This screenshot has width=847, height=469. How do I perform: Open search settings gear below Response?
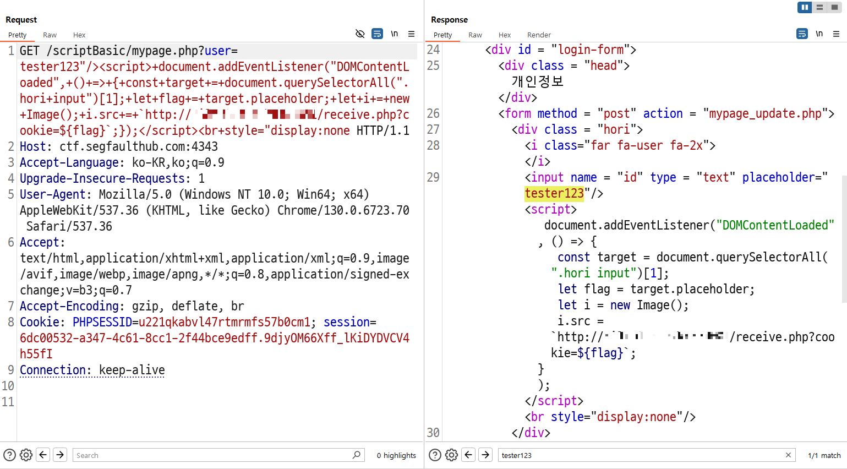click(451, 455)
